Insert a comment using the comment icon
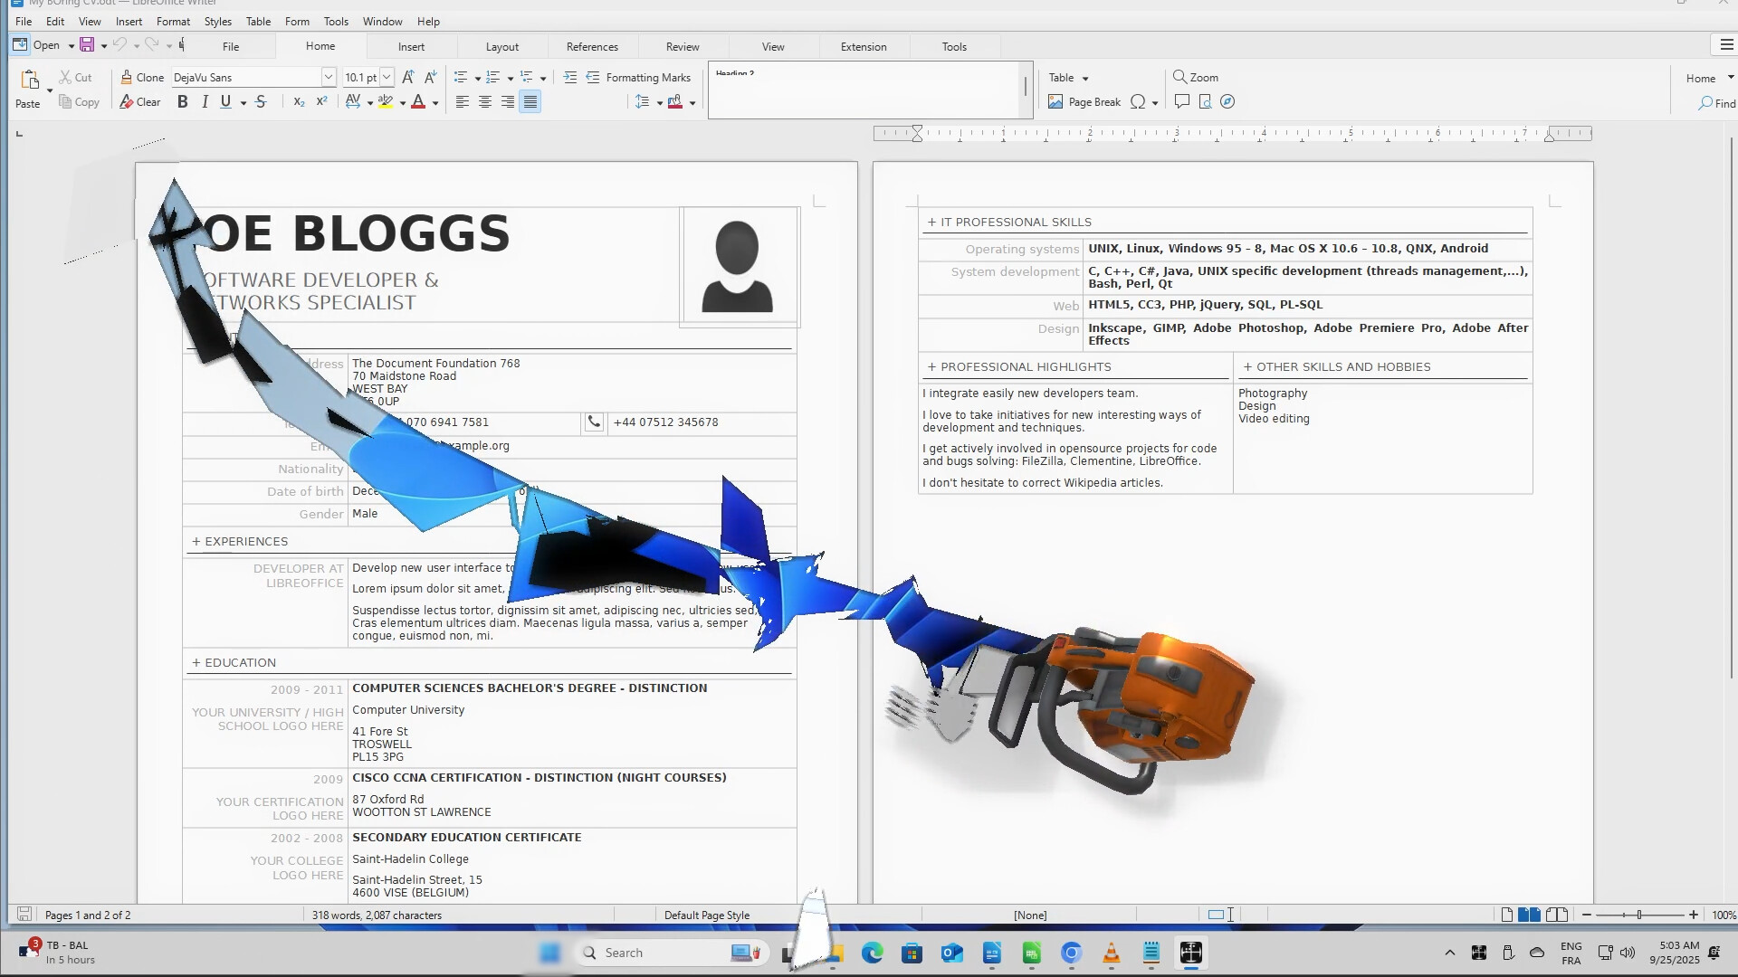 [1183, 101]
